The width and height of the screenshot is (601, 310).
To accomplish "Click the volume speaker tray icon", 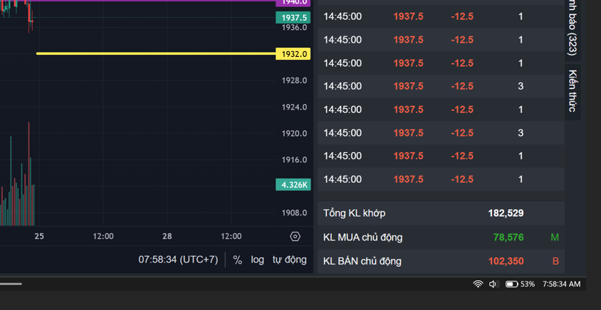I will [x=493, y=284].
